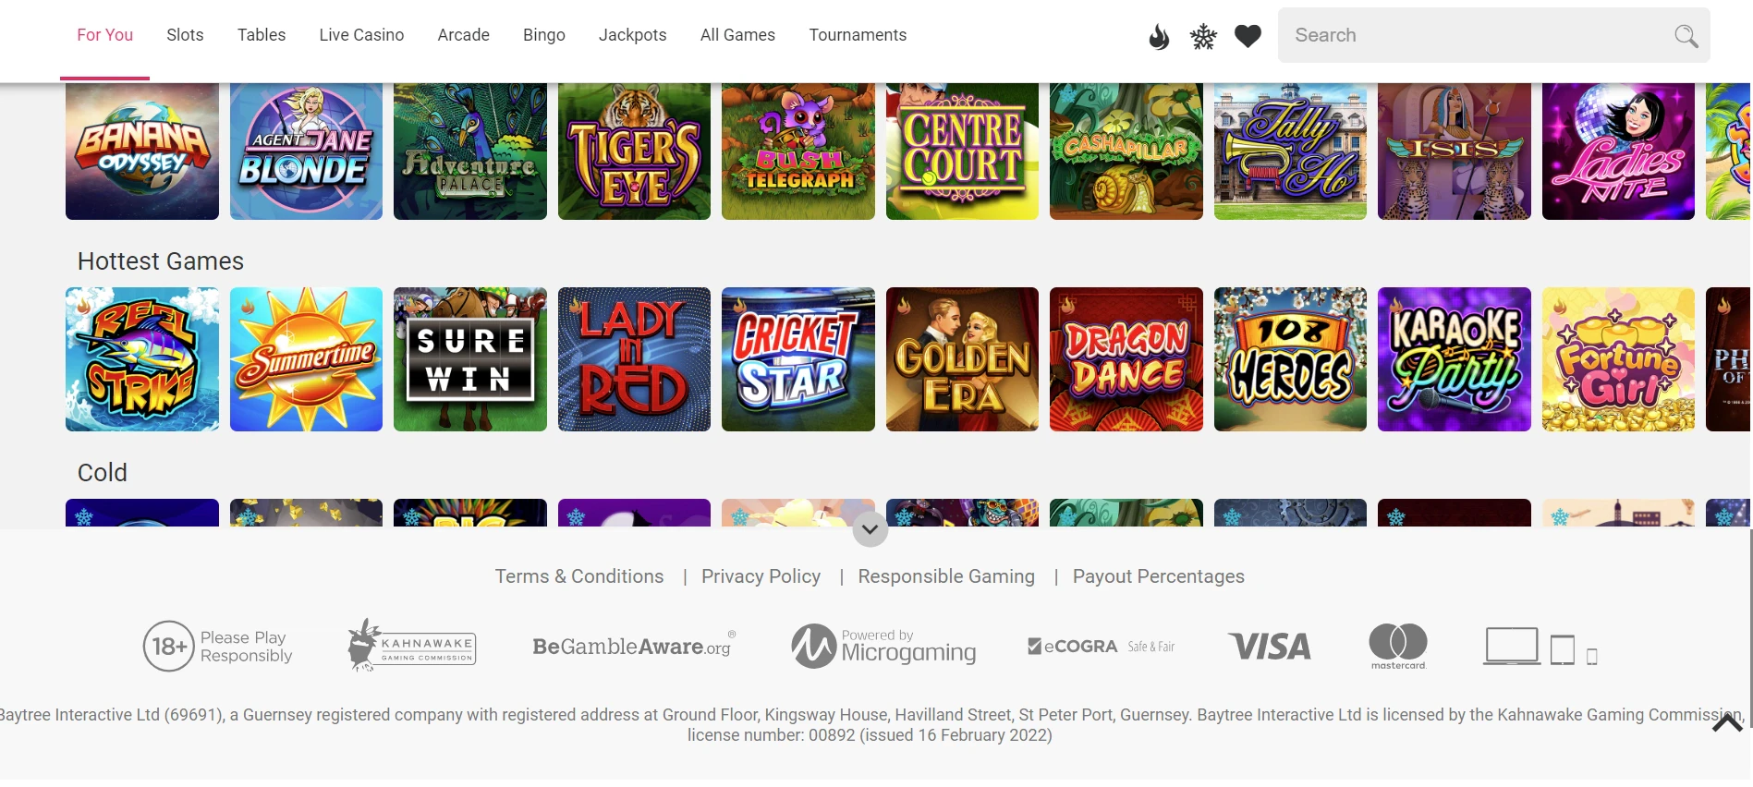The image size is (1753, 787).
Task: Open the Cashapillar game tile
Action: point(1126,151)
